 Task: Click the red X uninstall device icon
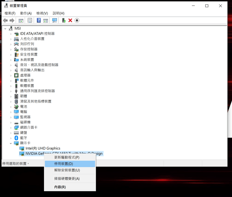click(x=70, y=20)
